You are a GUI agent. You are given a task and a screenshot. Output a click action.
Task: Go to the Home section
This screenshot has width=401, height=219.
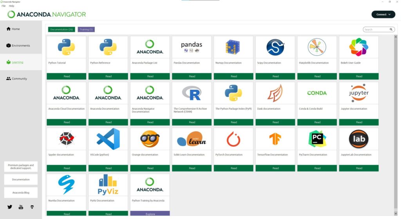(x=21, y=29)
